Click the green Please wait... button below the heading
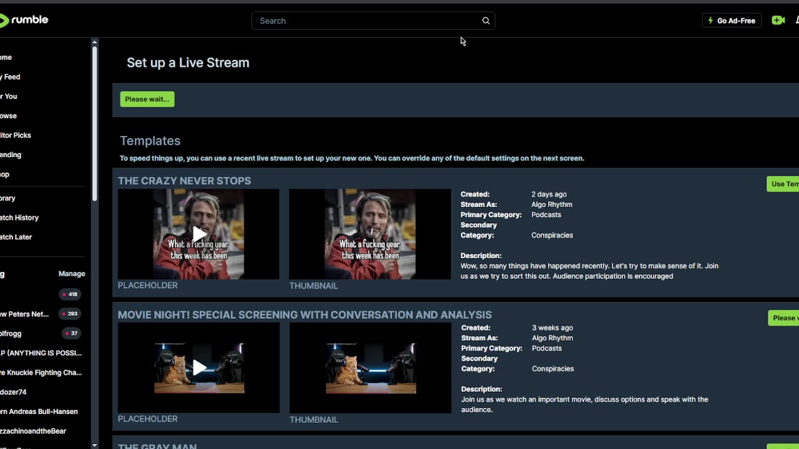 [147, 99]
